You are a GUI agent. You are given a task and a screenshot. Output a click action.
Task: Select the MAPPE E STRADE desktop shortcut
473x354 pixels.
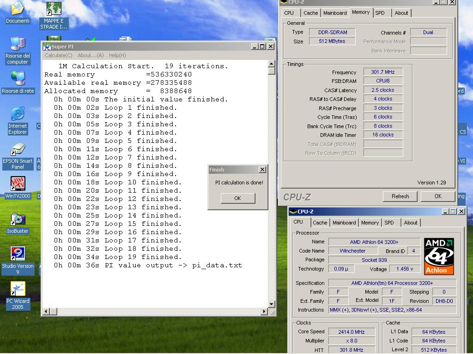(x=54, y=15)
